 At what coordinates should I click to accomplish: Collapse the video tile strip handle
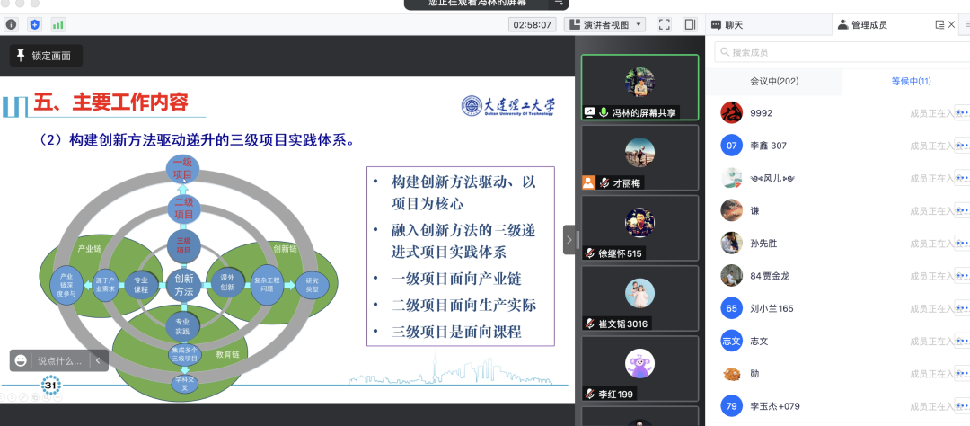pos(569,240)
